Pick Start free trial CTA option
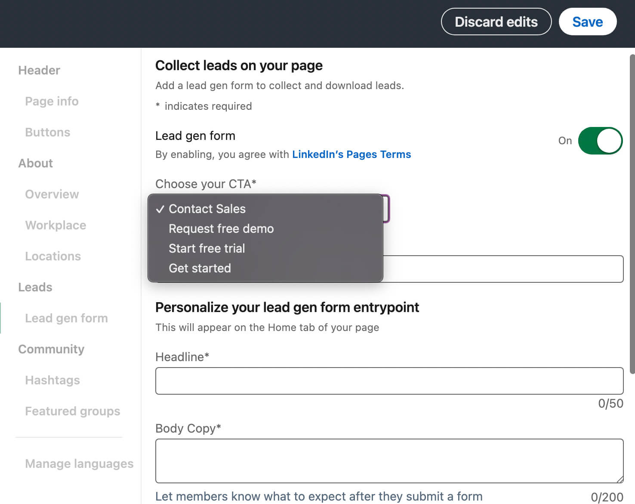 [265, 248]
